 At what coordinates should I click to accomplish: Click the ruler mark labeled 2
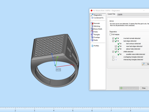(15, 110)
